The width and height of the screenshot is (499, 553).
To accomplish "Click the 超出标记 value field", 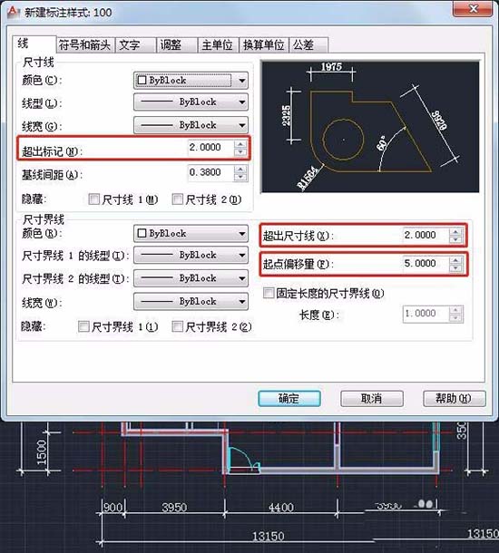I will coord(210,148).
